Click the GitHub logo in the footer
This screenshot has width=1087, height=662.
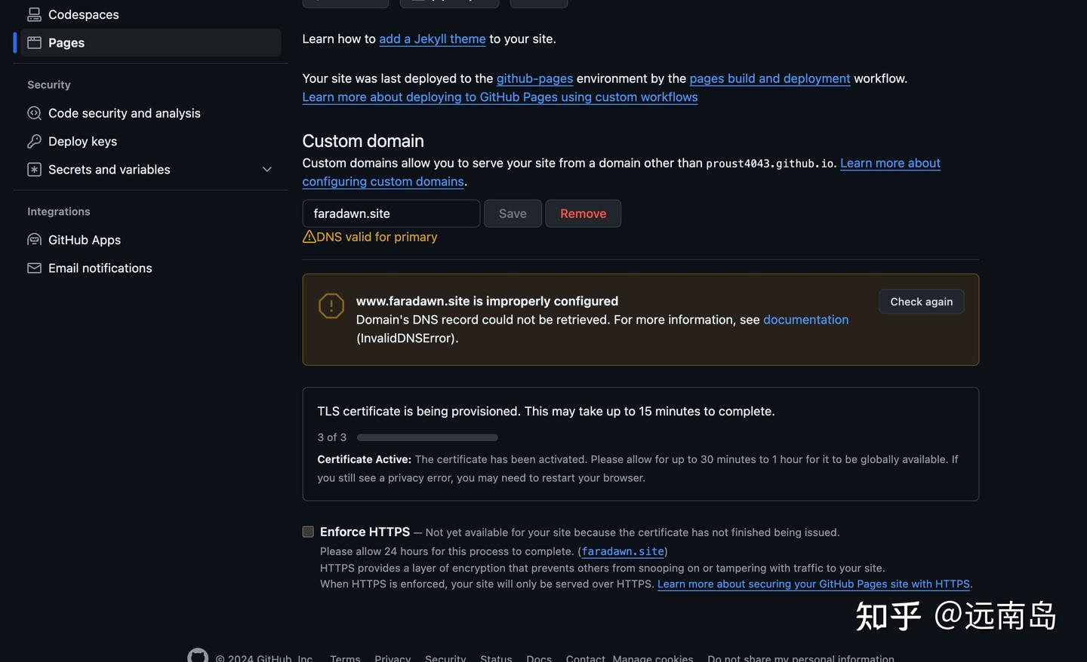point(197,654)
